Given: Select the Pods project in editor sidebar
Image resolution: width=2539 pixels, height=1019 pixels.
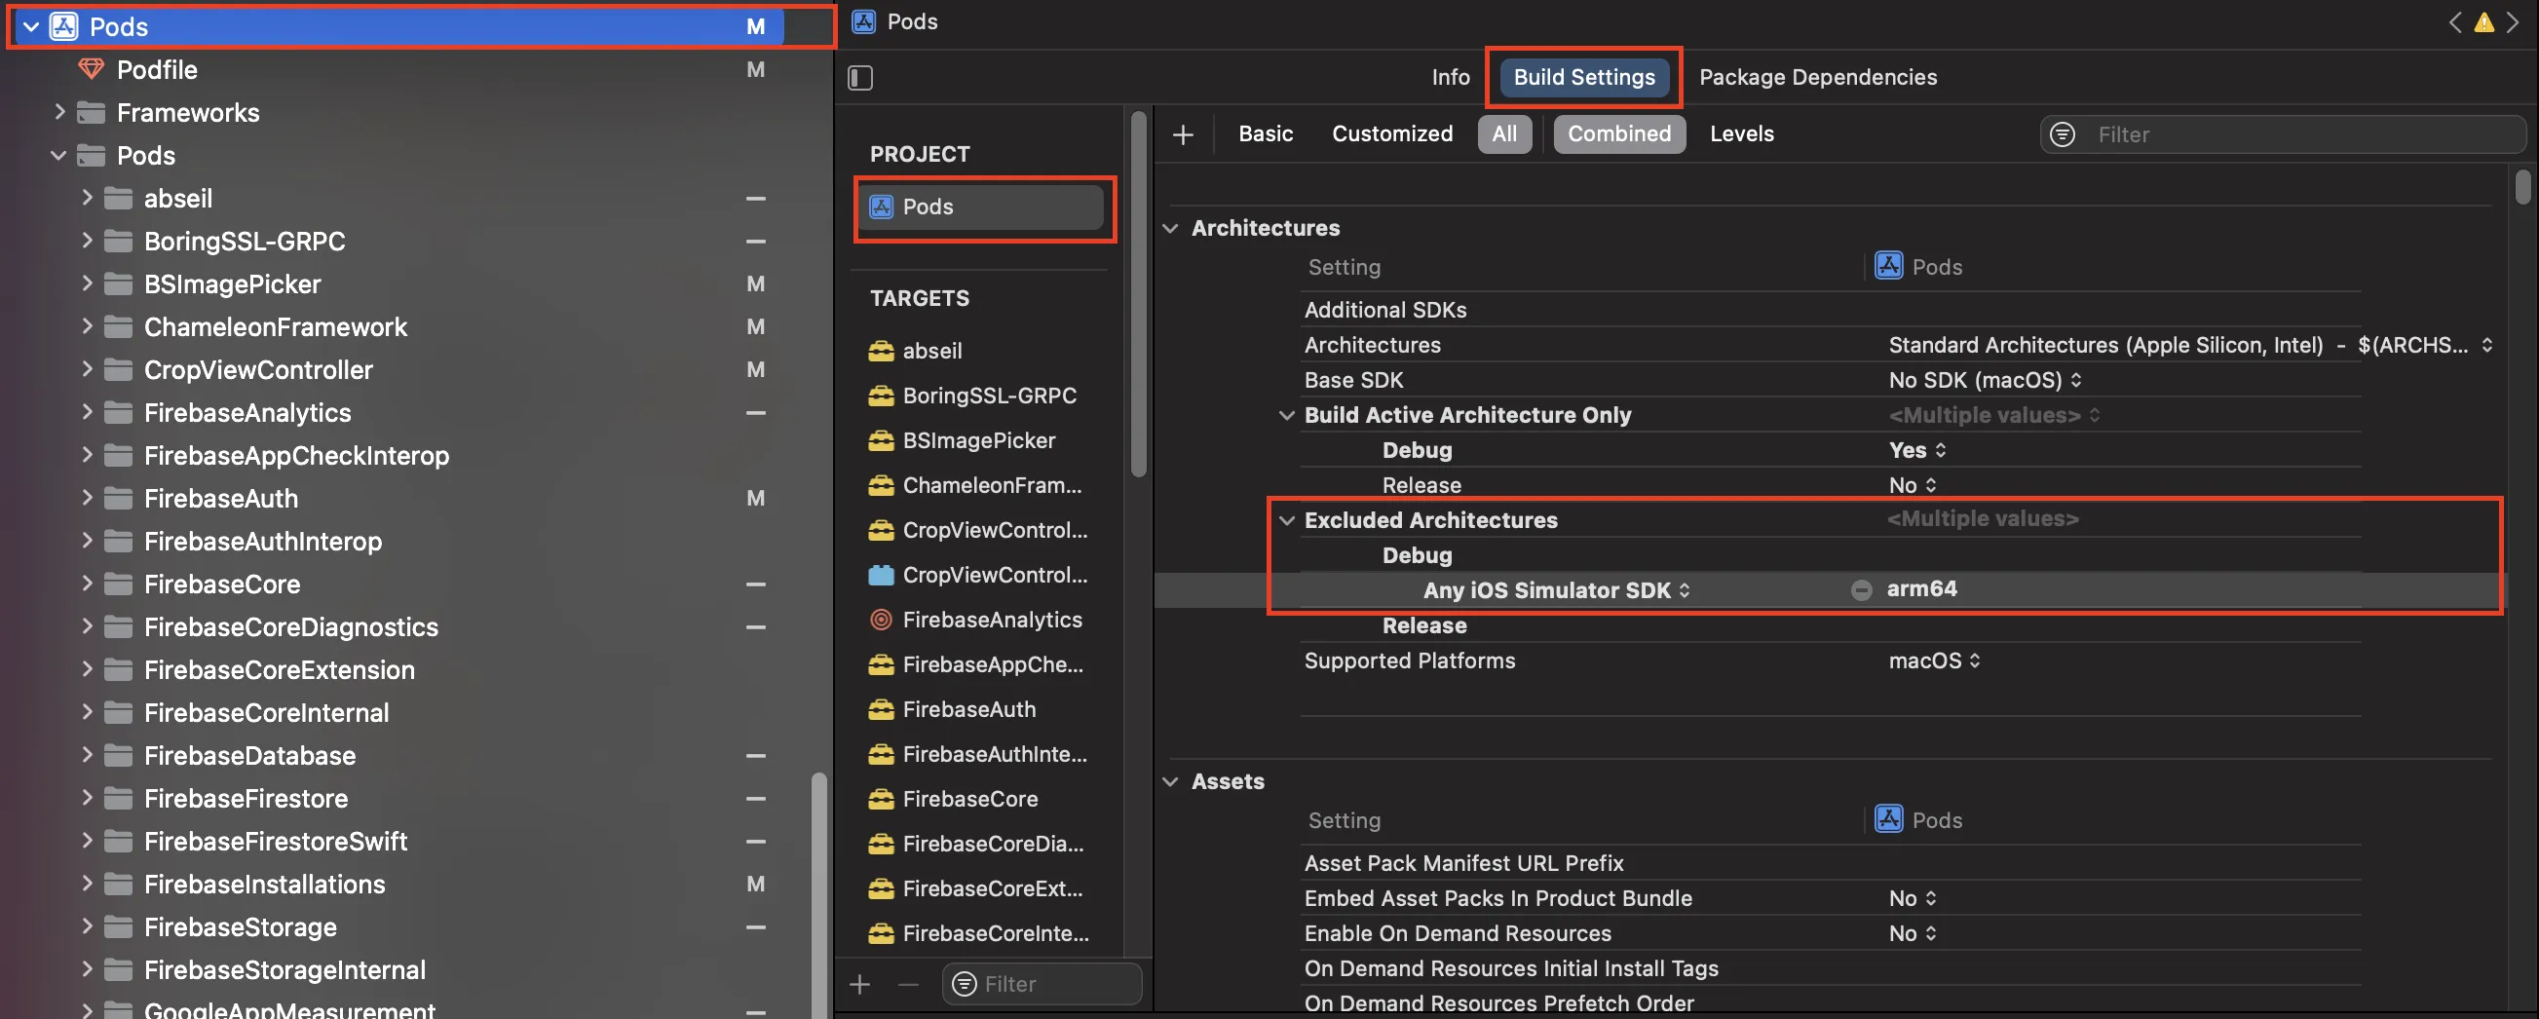Looking at the screenshot, I should pyautogui.click(x=981, y=206).
